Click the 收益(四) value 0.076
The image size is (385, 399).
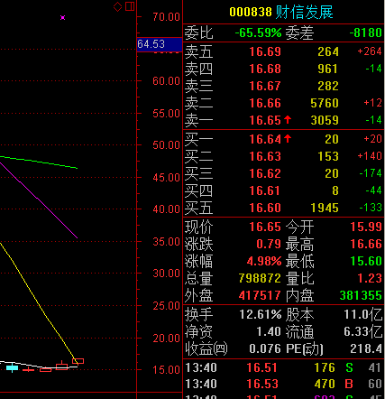coord(265,349)
